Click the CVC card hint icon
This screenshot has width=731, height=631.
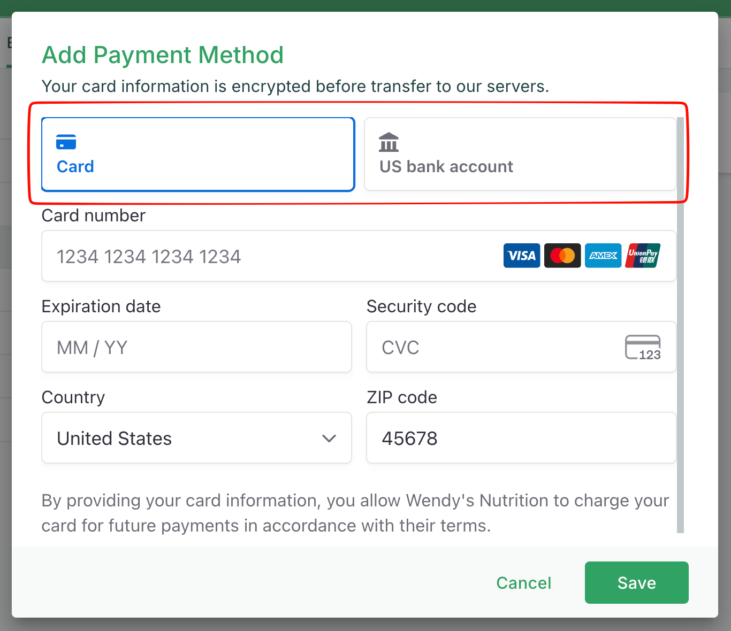point(643,348)
